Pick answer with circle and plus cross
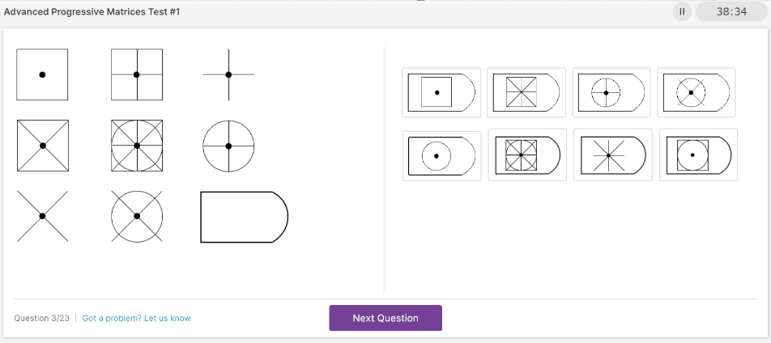The height and width of the screenshot is (343, 771). click(611, 92)
